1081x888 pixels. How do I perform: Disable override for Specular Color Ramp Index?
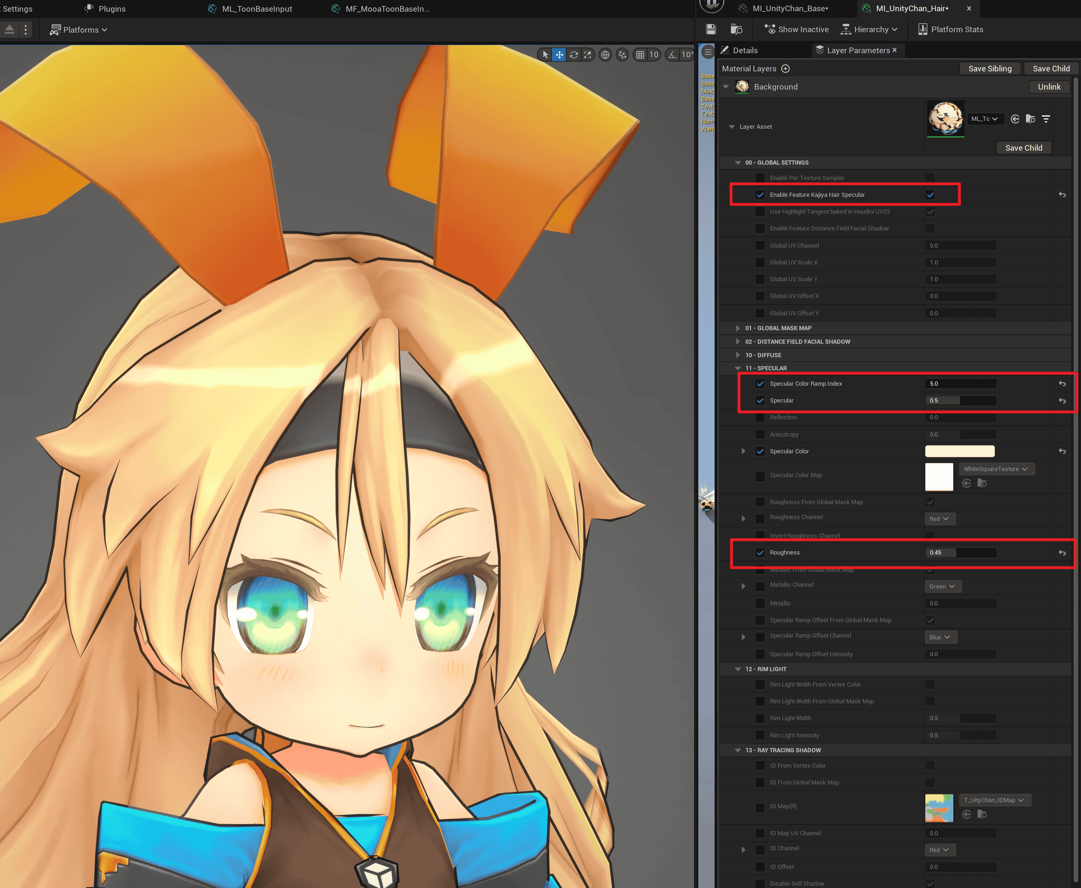point(760,384)
